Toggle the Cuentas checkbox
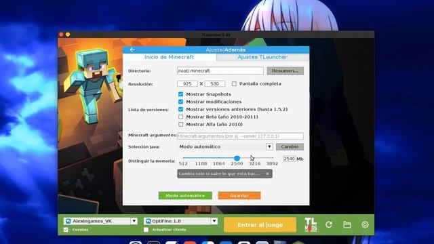This screenshot has height=244, width=434. [x=66, y=230]
